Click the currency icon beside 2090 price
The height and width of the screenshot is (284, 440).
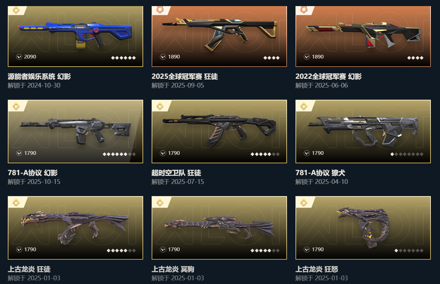[19, 57]
